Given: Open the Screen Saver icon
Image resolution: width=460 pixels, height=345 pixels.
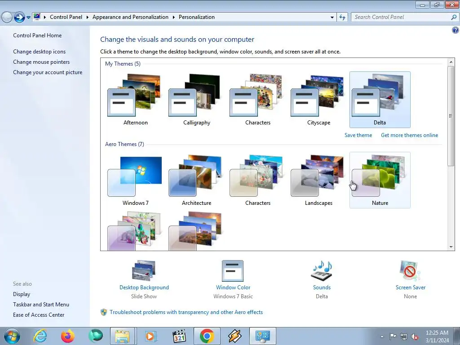Looking at the screenshot, I should pyautogui.click(x=410, y=271).
